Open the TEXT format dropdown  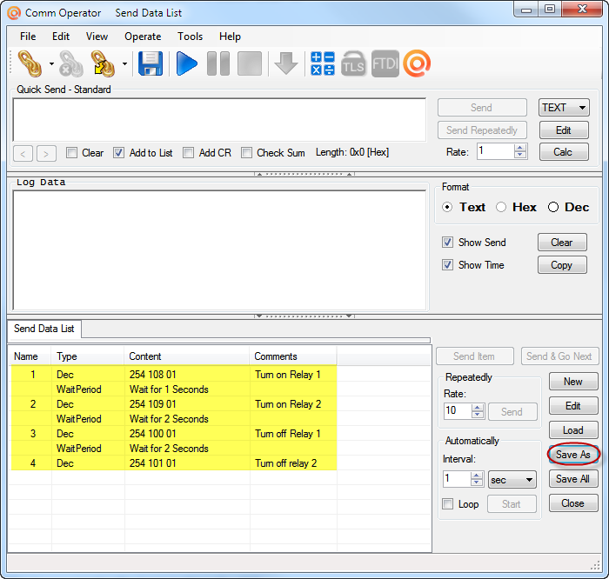[x=564, y=108]
